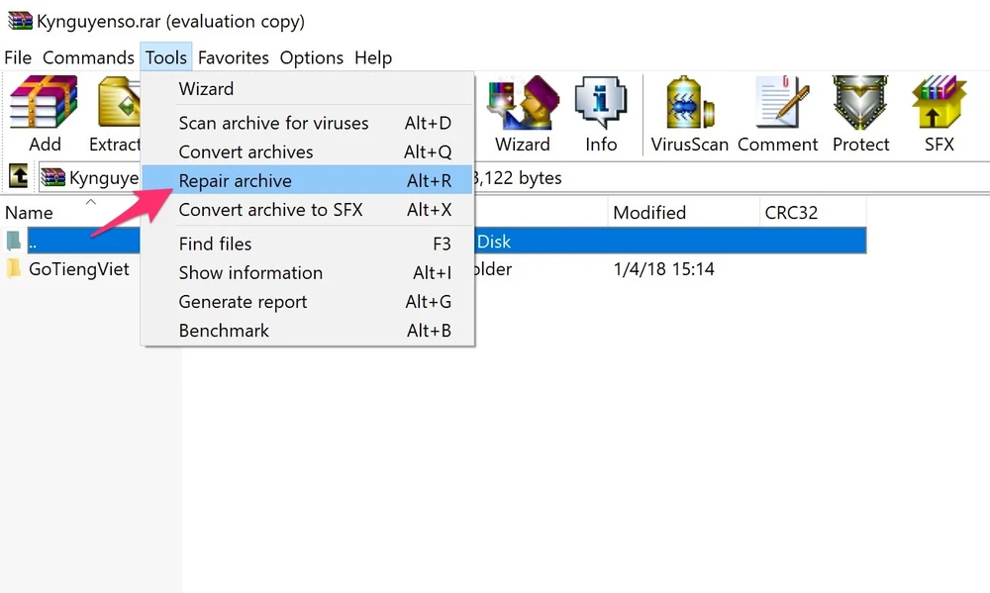Image resolution: width=990 pixels, height=593 pixels.
Task: Open the Commands menu
Action: [88, 57]
